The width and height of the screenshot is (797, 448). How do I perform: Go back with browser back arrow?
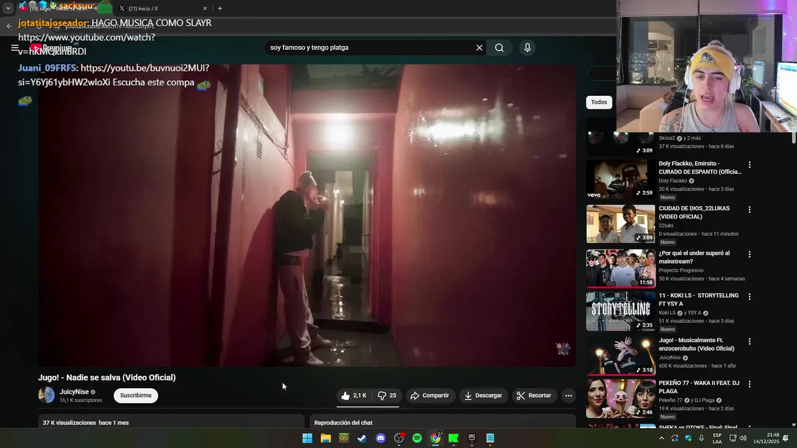point(9,26)
